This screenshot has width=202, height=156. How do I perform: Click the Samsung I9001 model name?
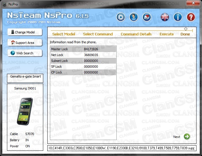25,88
